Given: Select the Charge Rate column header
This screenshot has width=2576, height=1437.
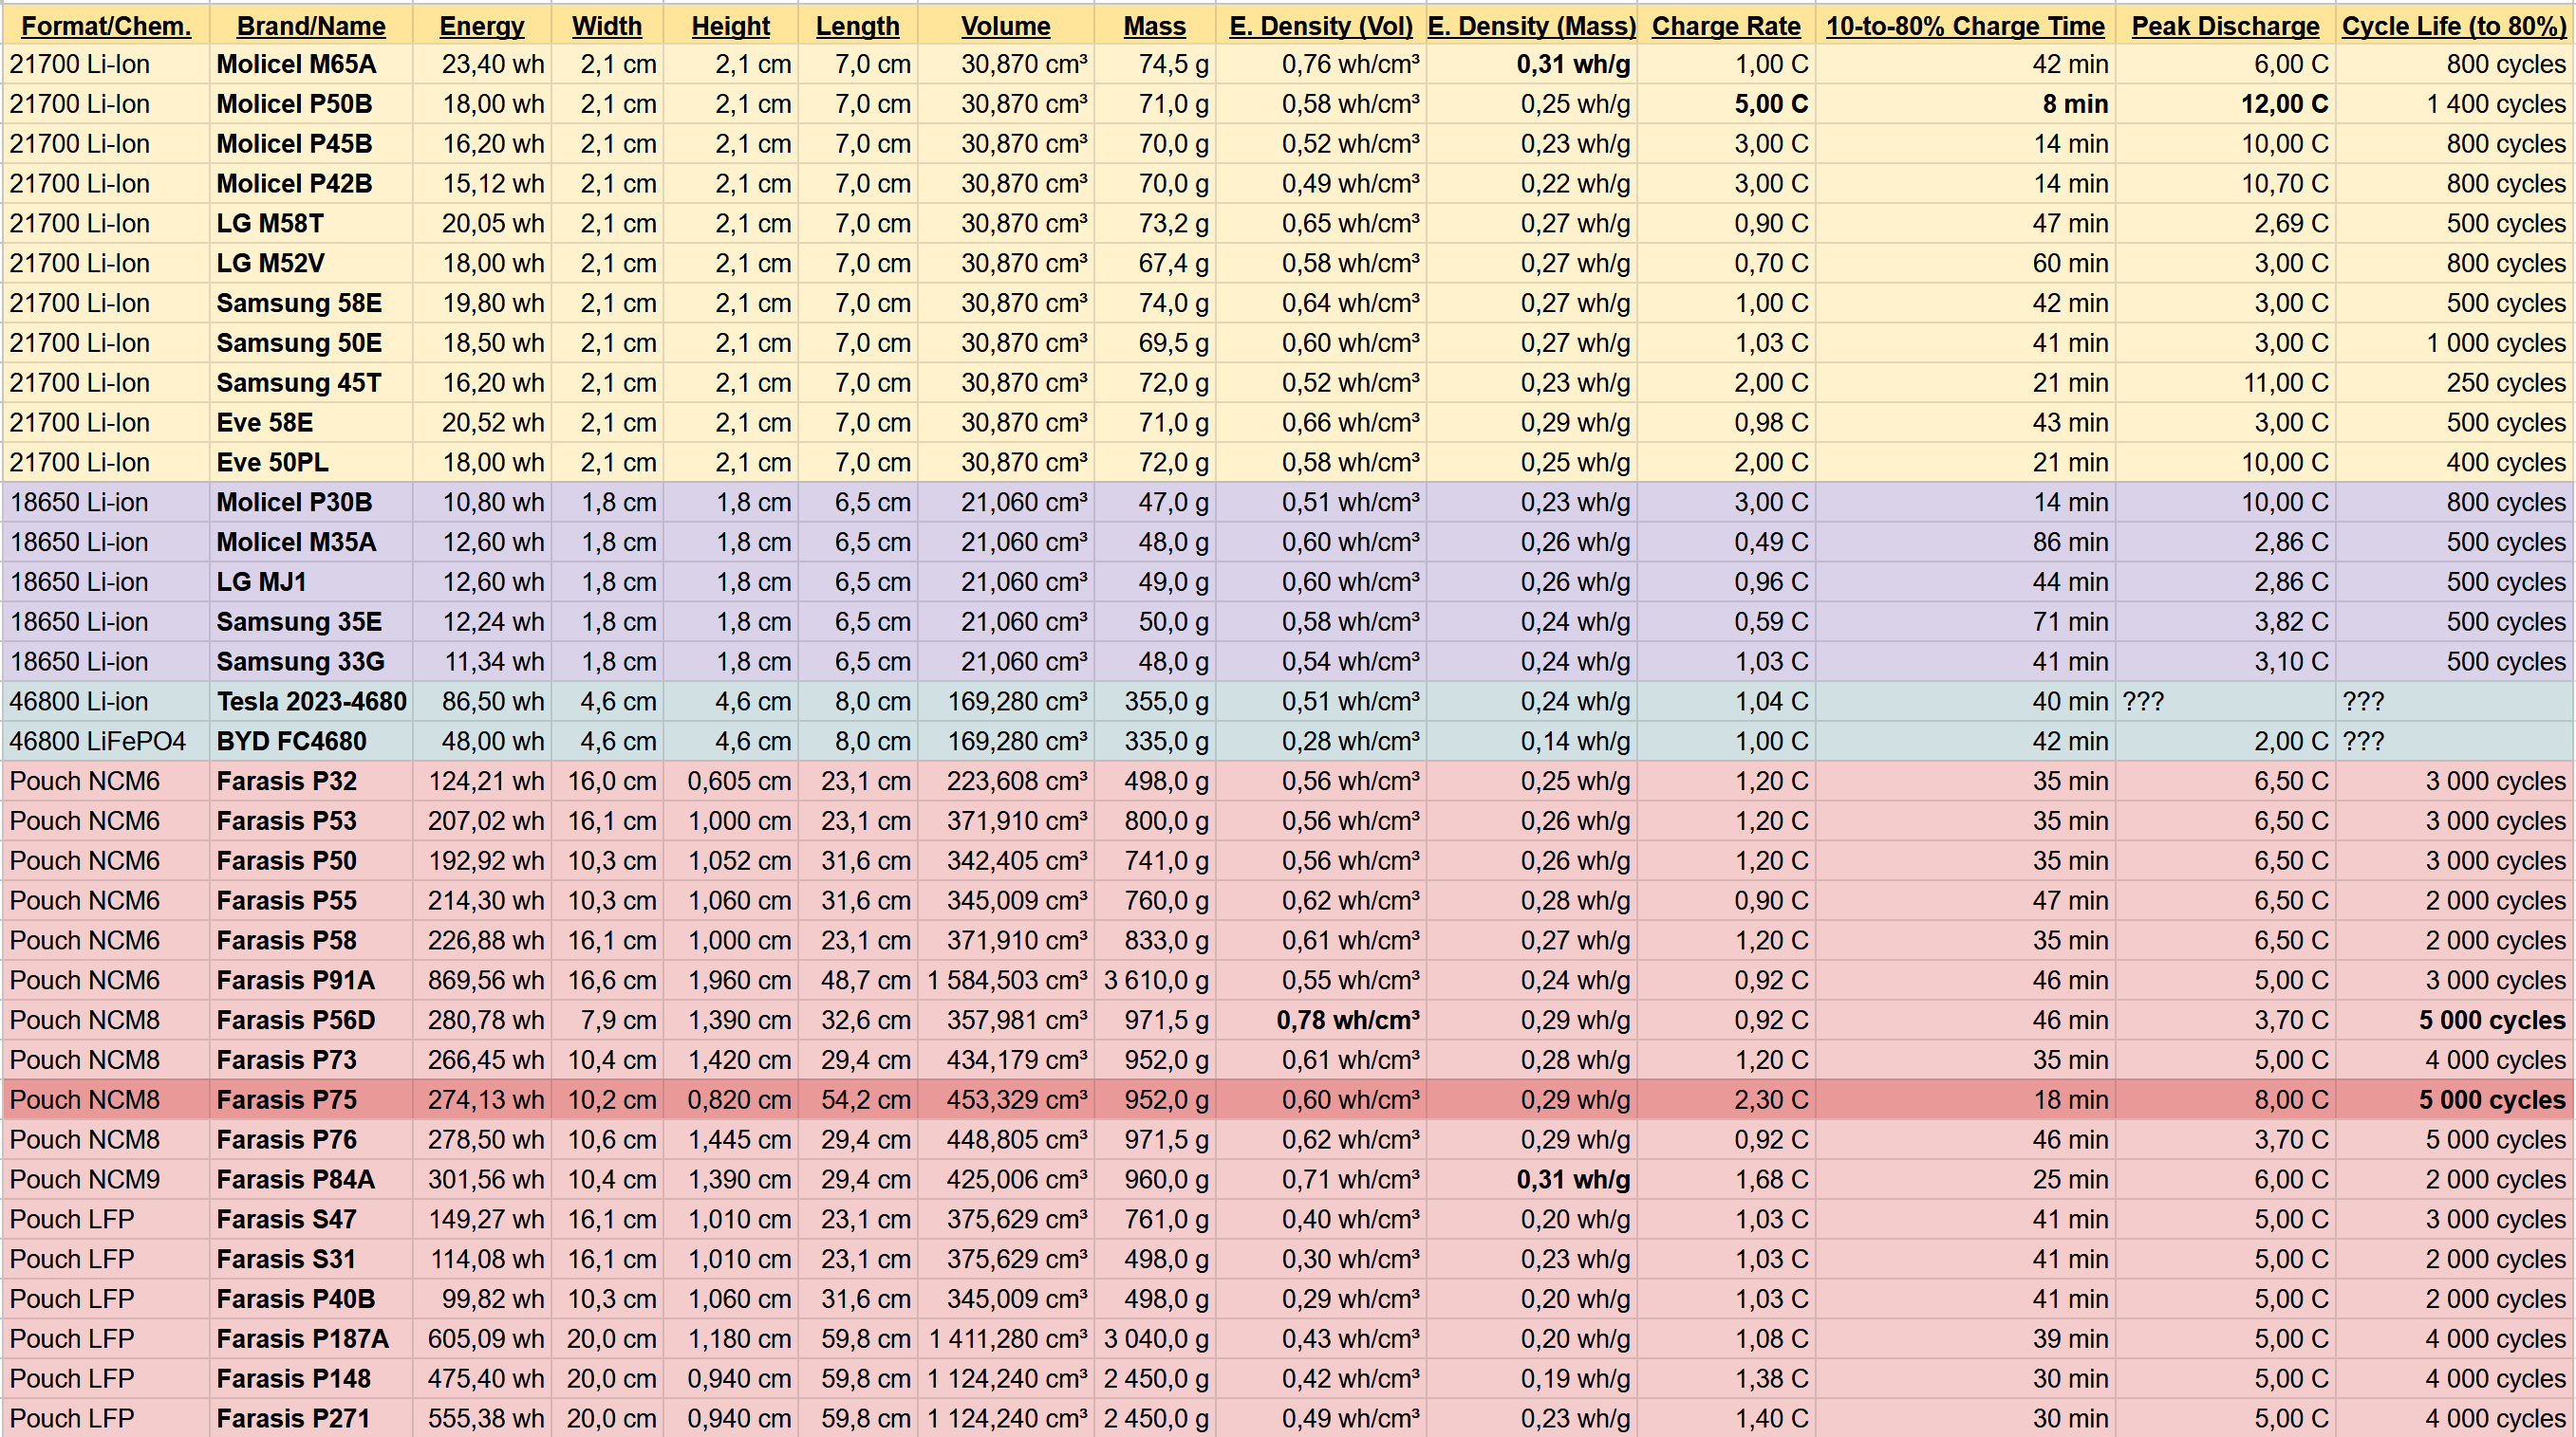Looking at the screenshot, I should [1725, 25].
